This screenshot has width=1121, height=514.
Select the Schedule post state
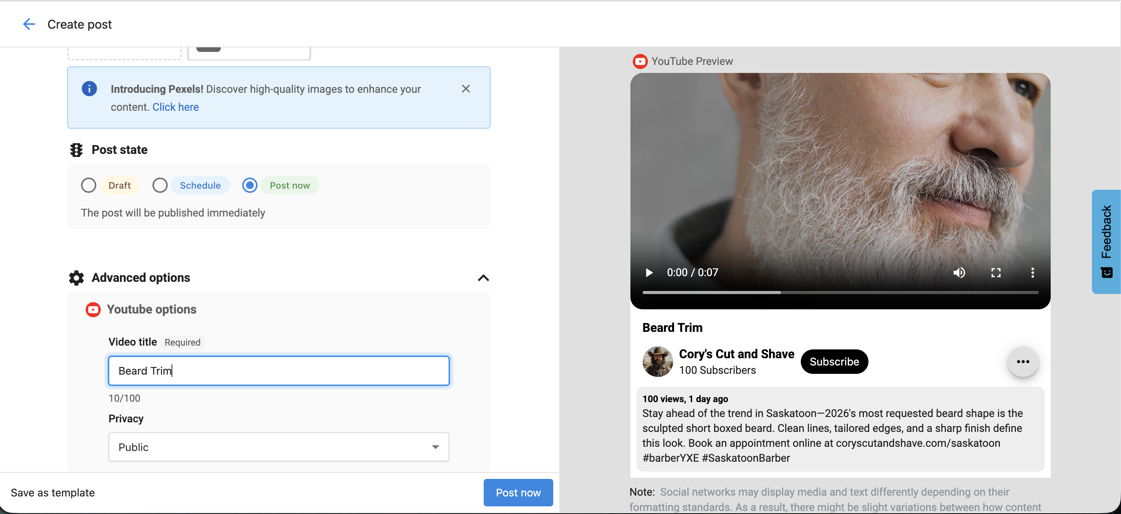coord(160,185)
